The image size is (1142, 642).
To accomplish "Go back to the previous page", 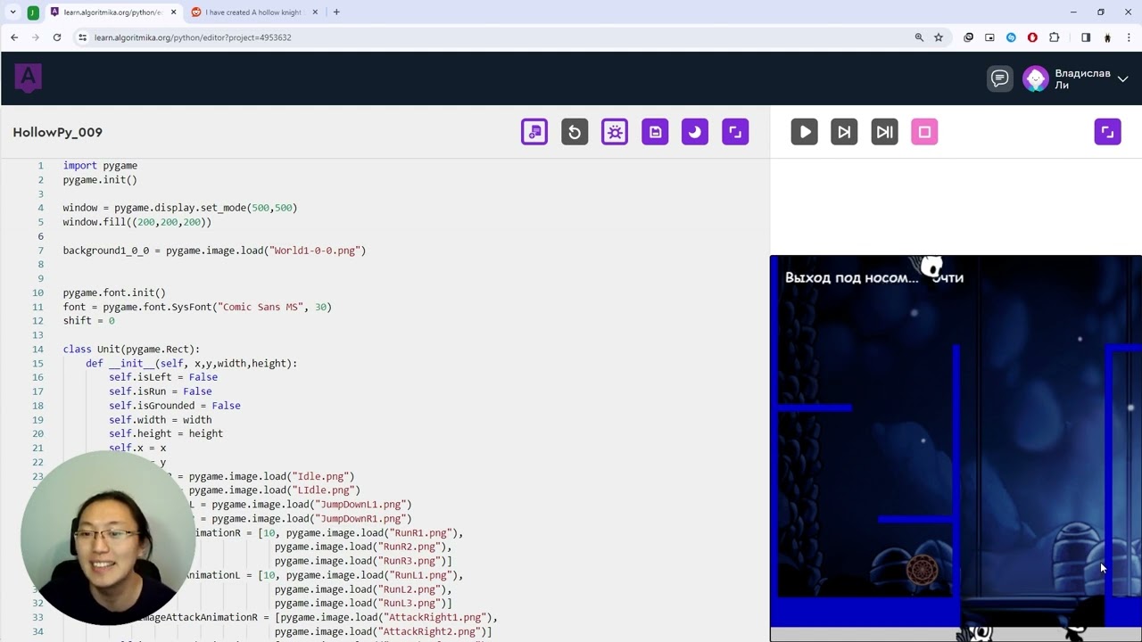I will tap(14, 37).
